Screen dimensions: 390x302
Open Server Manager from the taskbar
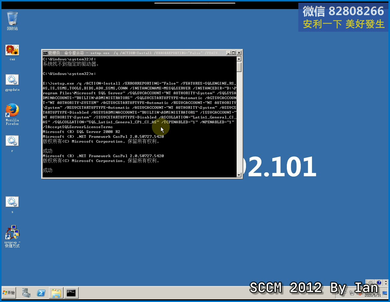pyautogui.click(x=26, y=293)
